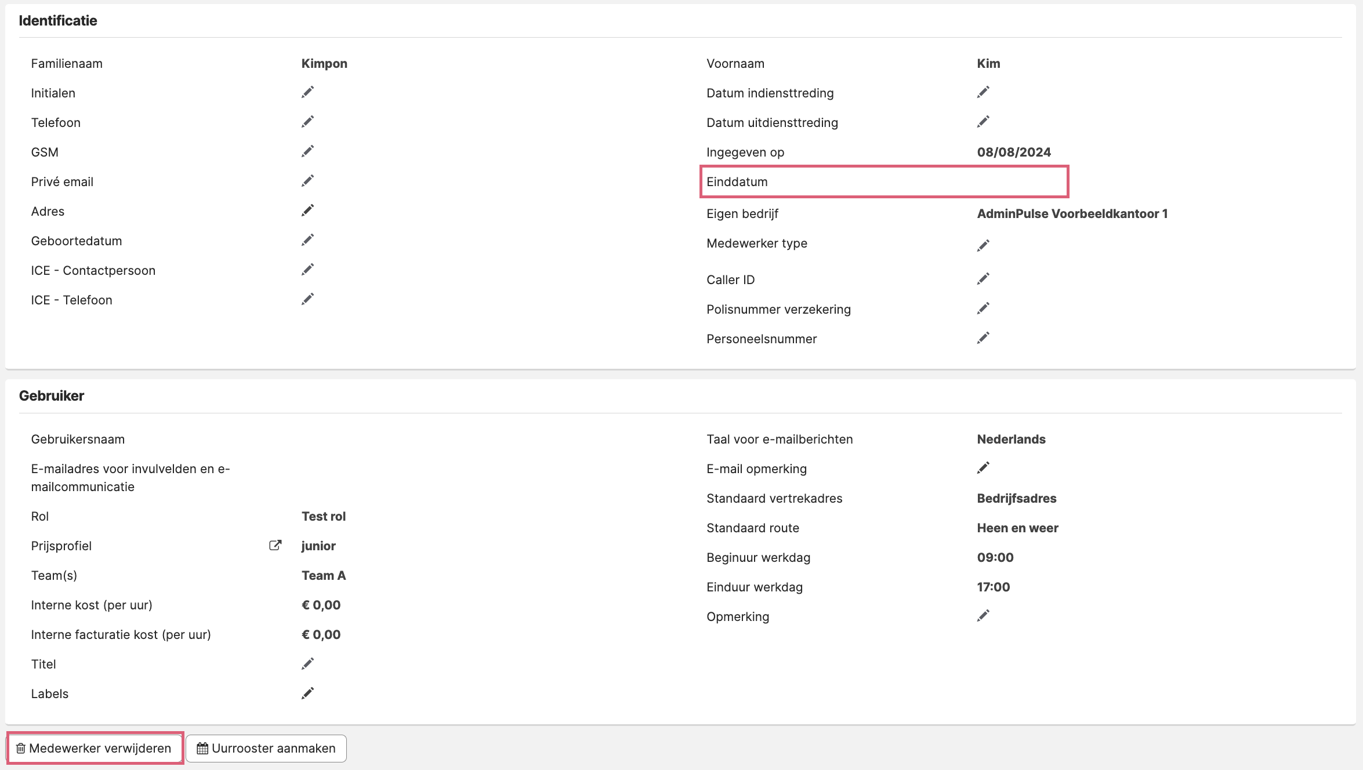Open Prijsprofiel external link icon
This screenshot has width=1363, height=770.
275,545
